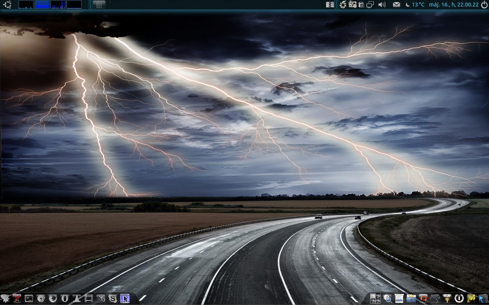Screen dimensions: 489x305
Task: Launch the terminal from bottom dock
Action: [29, 299]
